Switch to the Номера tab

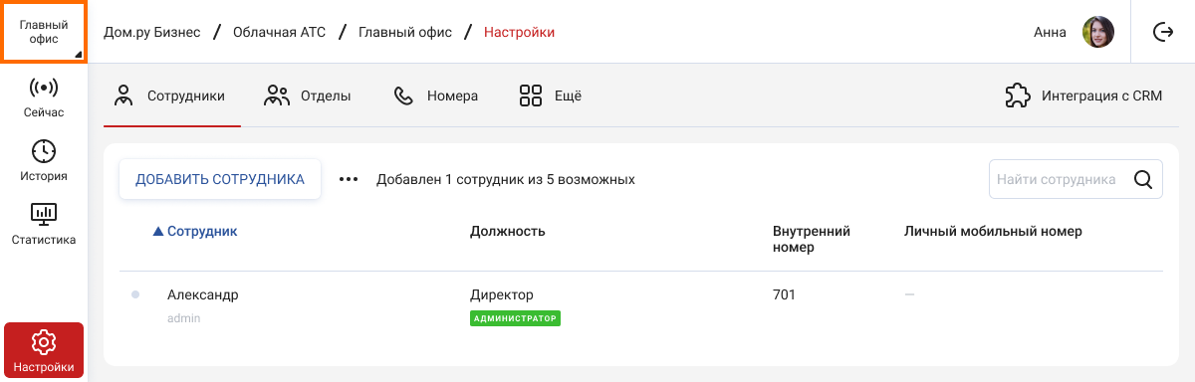click(436, 95)
